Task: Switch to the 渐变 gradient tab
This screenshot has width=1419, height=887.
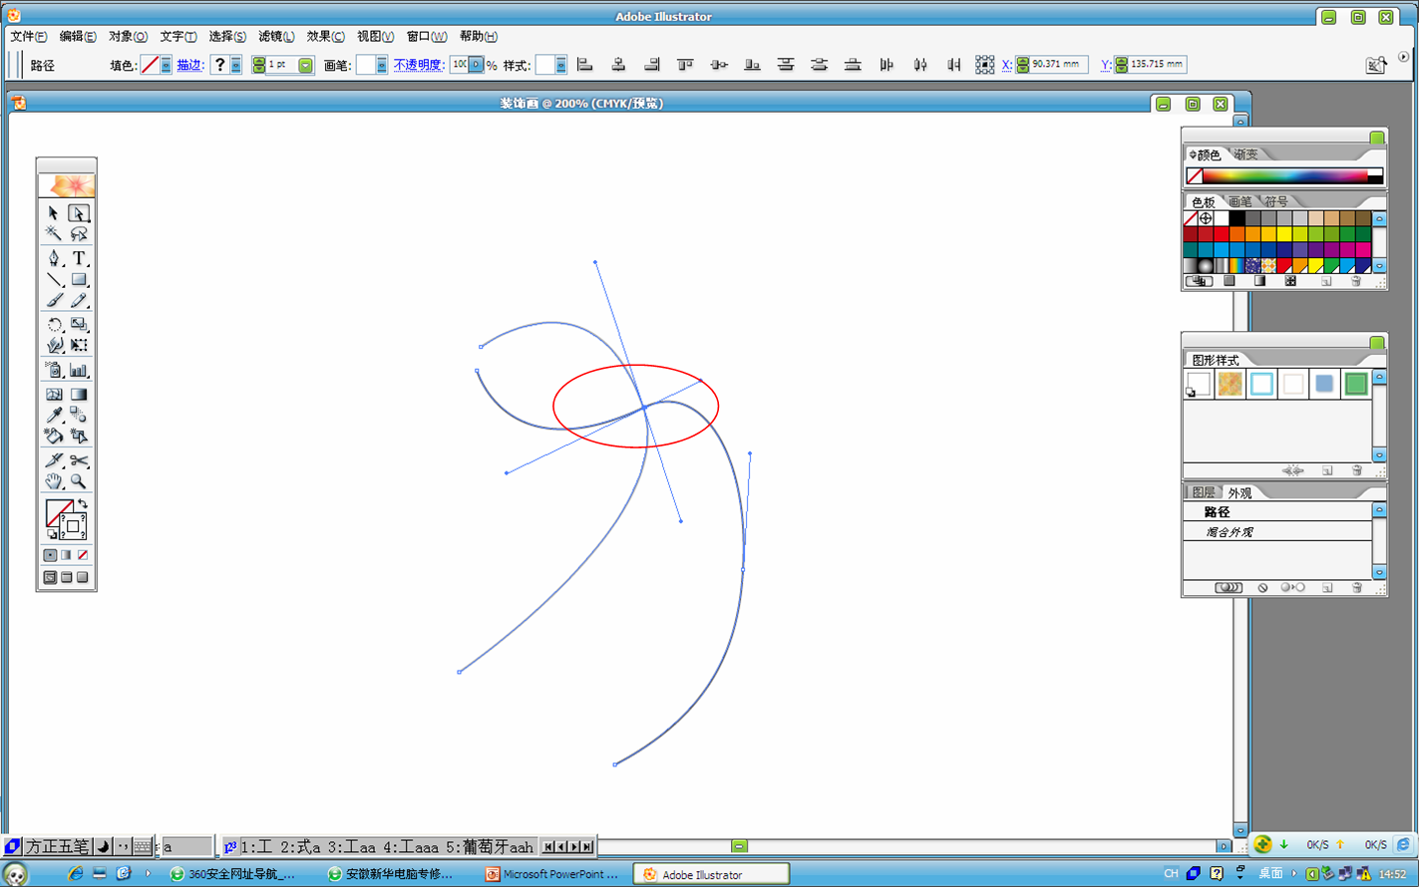Action: pos(1245,154)
